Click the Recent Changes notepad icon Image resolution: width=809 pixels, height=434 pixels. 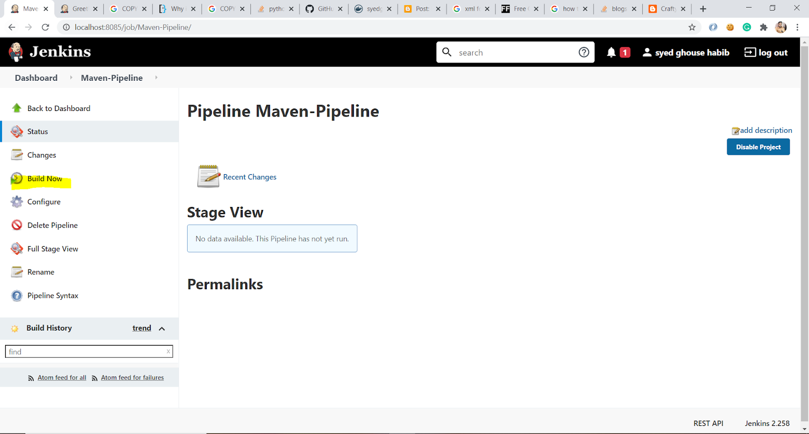click(x=208, y=177)
